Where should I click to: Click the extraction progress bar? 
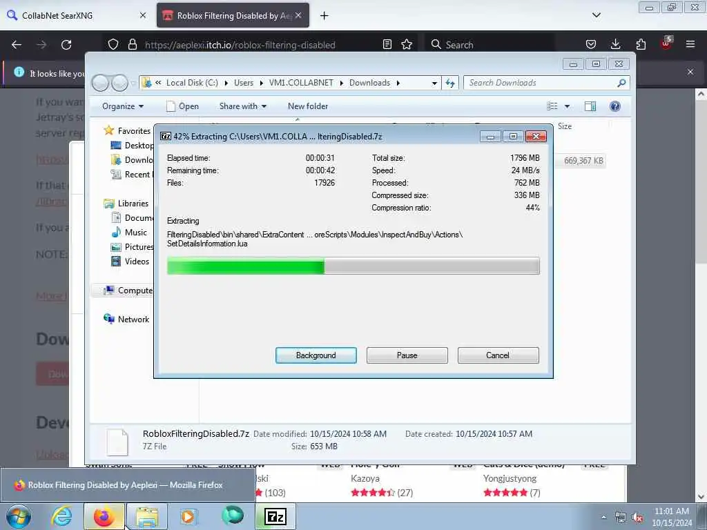tap(353, 266)
